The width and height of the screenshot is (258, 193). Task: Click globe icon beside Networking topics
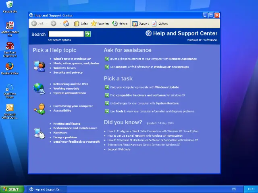tap(39, 88)
